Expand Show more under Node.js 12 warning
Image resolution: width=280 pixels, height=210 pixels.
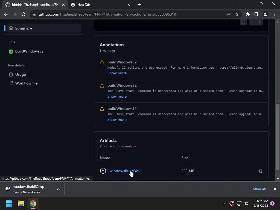(117, 73)
